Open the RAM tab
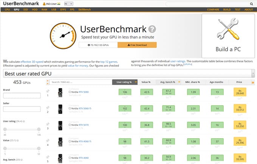The height and width of the screenshot is (164, 257). (45, 9)
